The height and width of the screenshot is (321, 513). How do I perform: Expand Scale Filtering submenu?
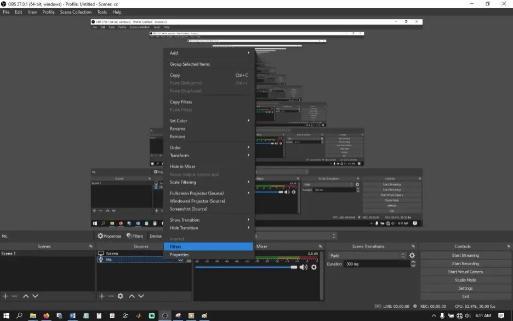tap(208, 182)
